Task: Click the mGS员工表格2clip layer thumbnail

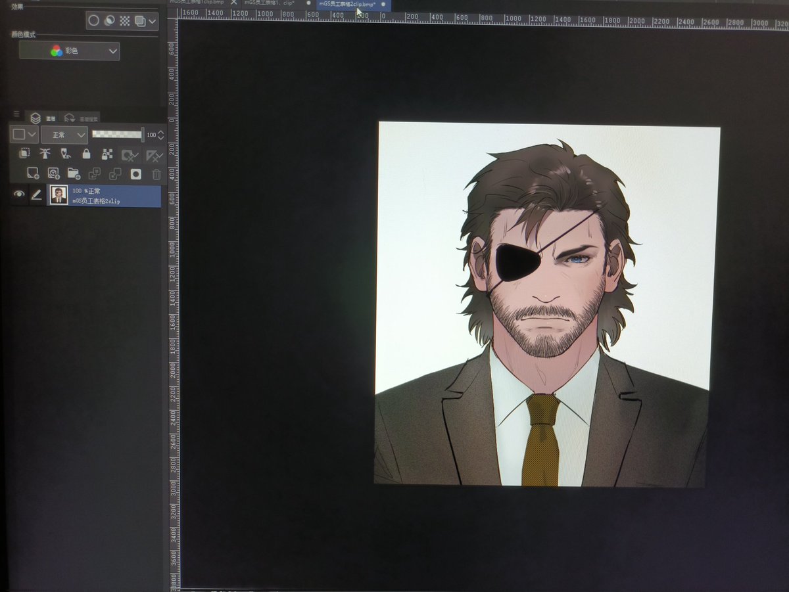Action: coord(59,195)
